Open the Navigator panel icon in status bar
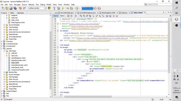The height and width of the screenshot is (101, 181). coord(5,99)
